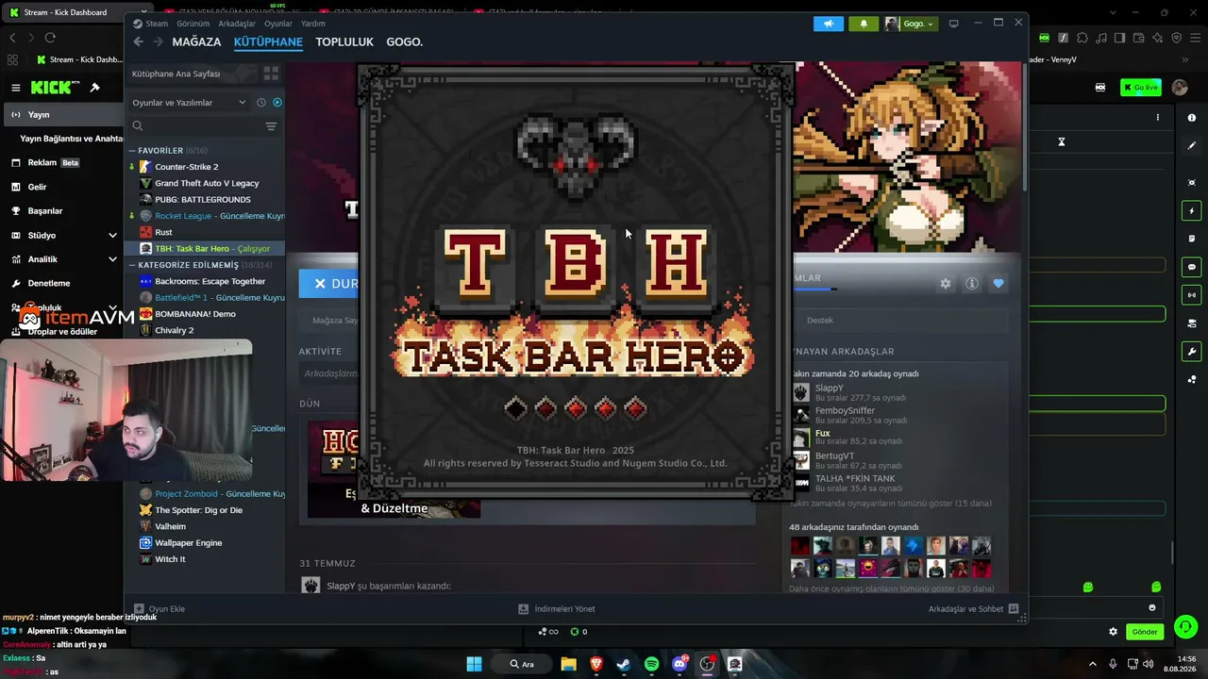1208x679 pixels.
Task: Open library advanced filter options
Action: coord(271,126)
